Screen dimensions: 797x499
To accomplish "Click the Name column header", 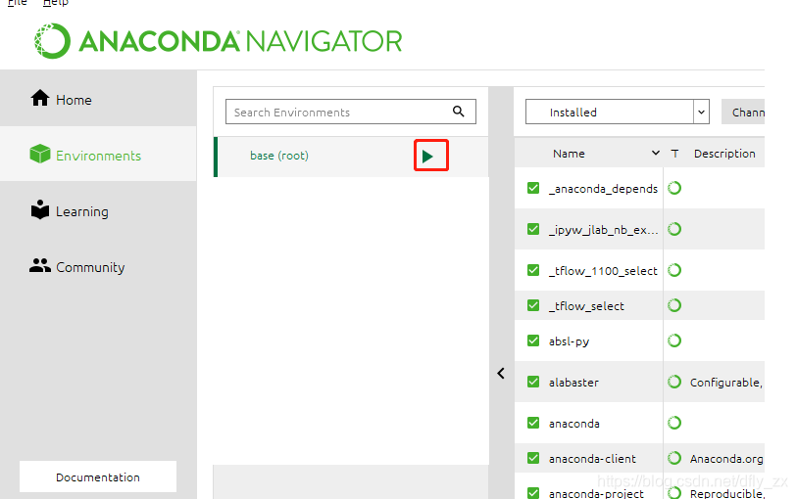I will point(569,154).
